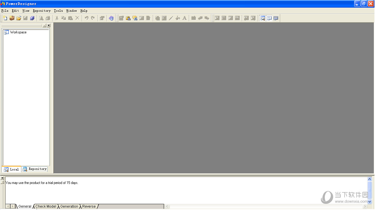
Task: Open the Help menu
Action: 84,11
